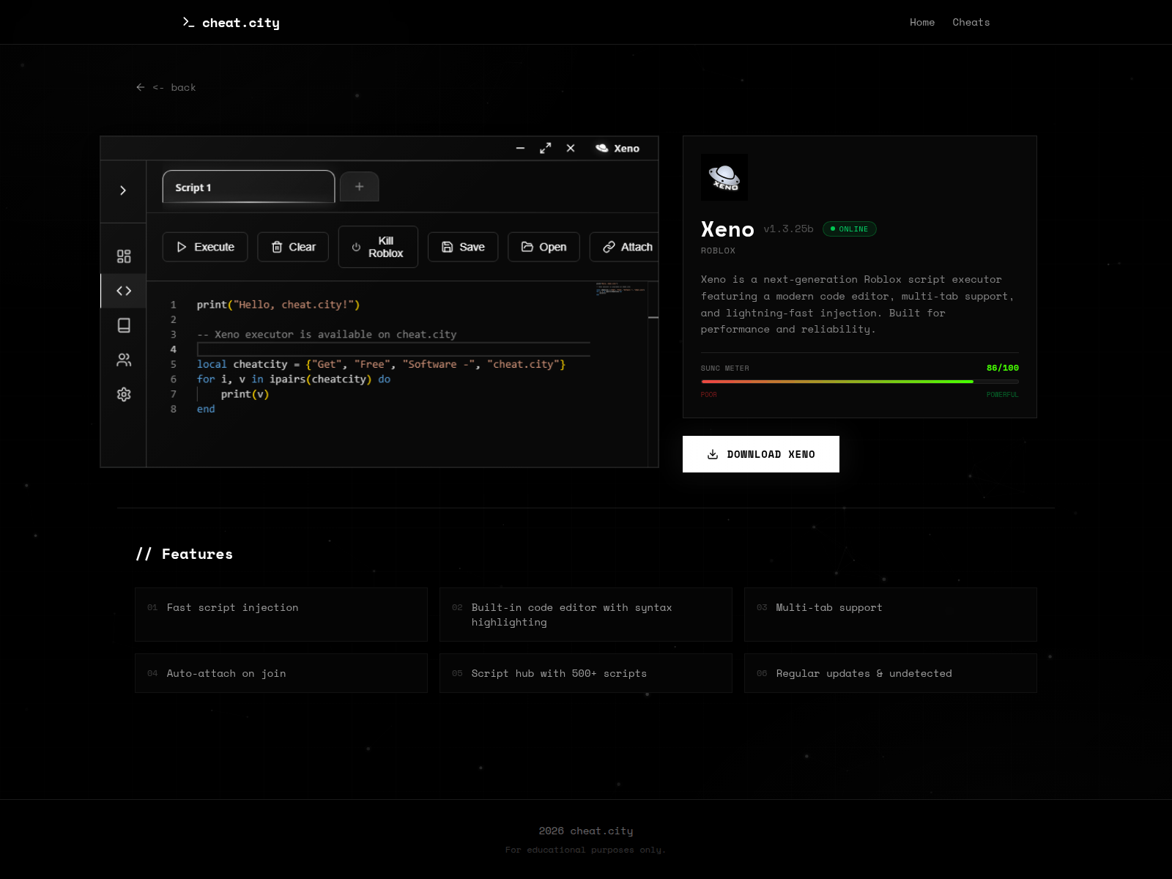Click the Sunc Meter progress bar
This screenshot has width=1172, height=879.
click(859, 382)
